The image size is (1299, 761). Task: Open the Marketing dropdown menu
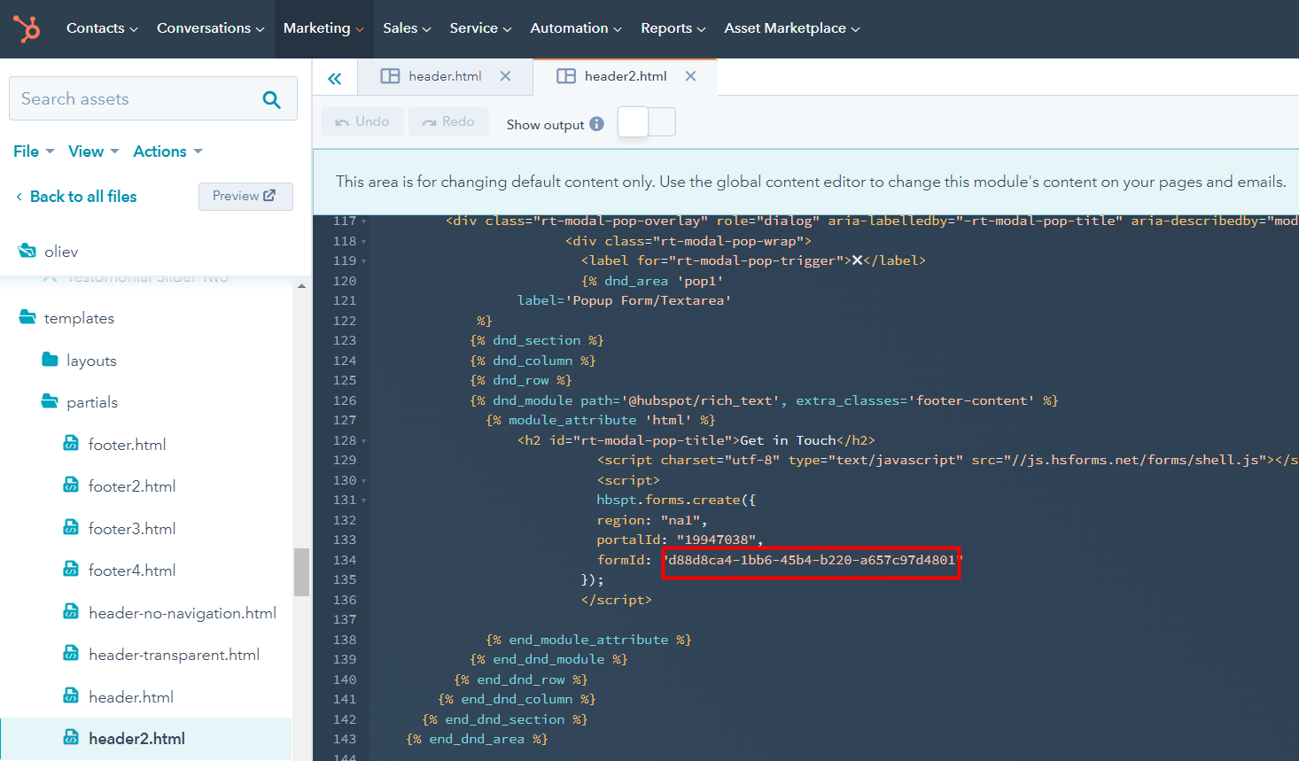click(x=323, y=28)
